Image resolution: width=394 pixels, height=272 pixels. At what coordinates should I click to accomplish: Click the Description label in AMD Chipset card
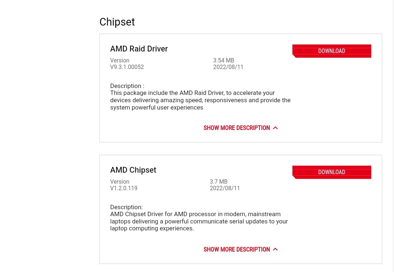click(x=126, y=207)
